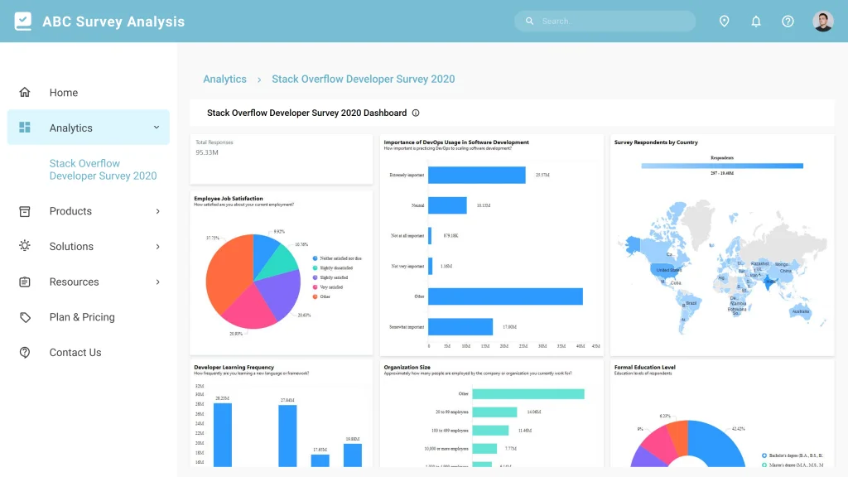
Task: Open the Contact Us menu item
Action: pyautogui.click(x=75, y=352)
